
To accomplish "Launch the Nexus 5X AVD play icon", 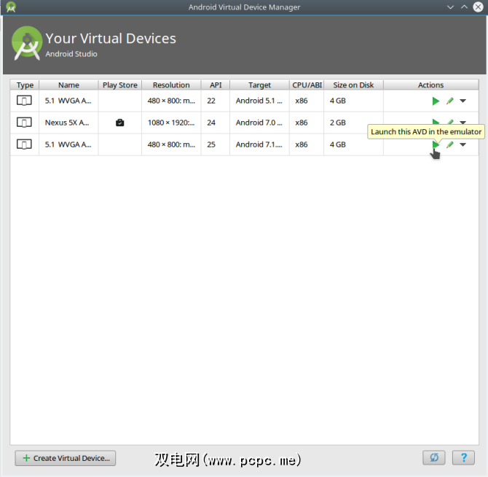I will pyautogui.click(x=436, y=122).
